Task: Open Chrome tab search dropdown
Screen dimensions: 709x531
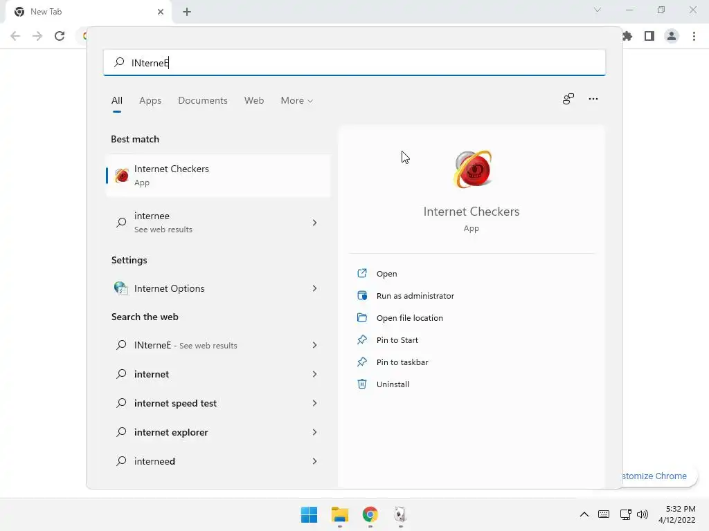Action: click(x=598, y=10)
